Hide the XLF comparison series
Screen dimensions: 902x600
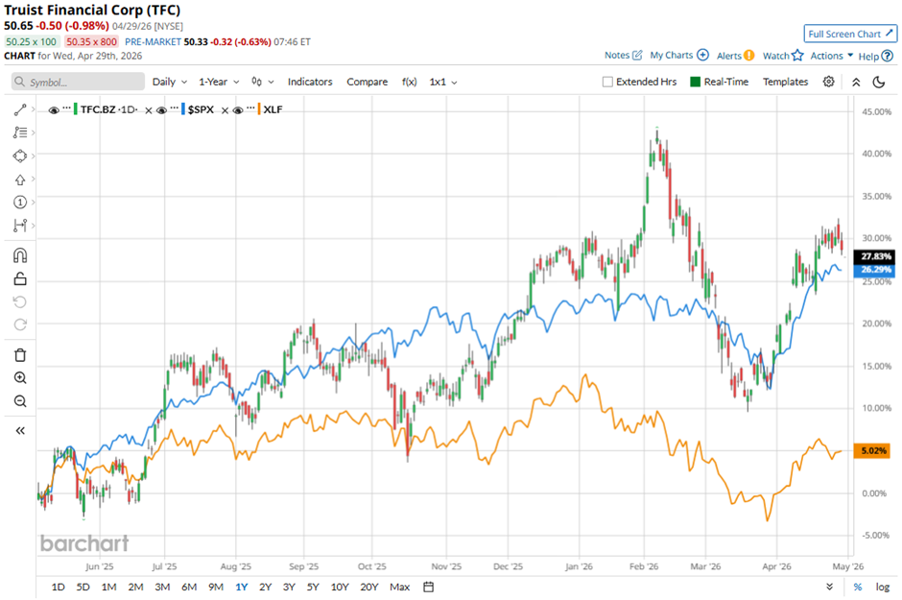(238, 110)
